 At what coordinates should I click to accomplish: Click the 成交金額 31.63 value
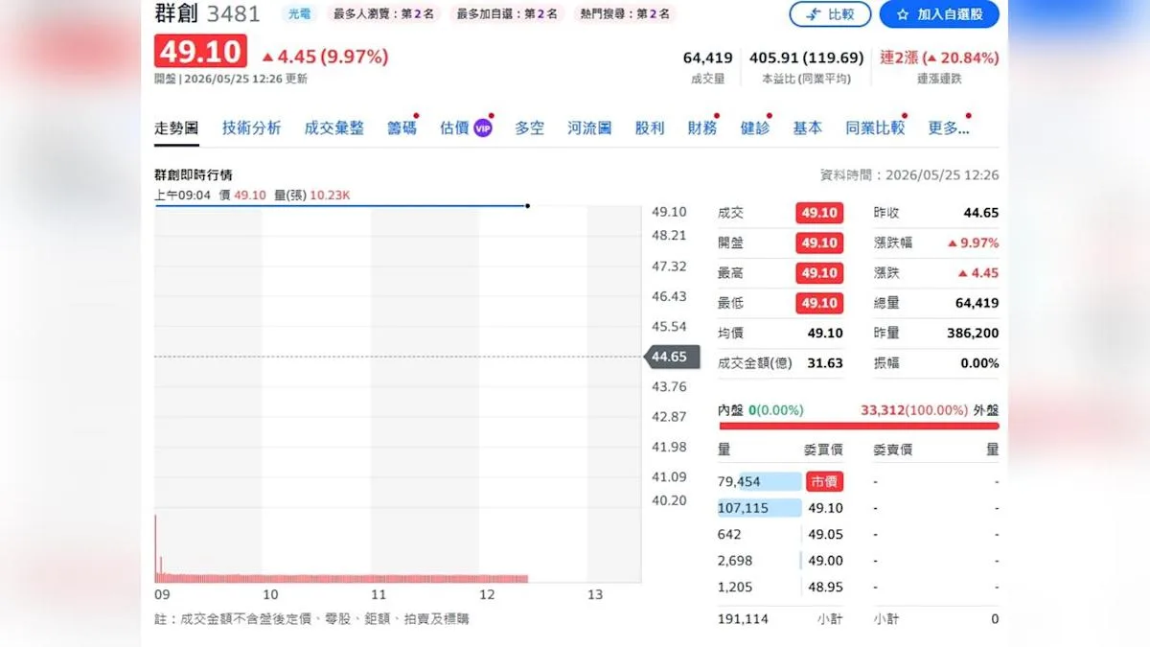[x=825, y=363]
